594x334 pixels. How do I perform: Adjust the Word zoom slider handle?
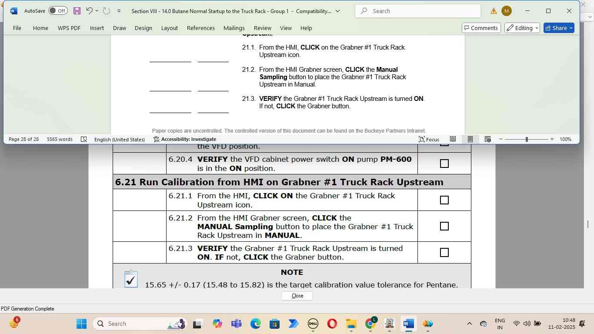click(x=527, y=139)
